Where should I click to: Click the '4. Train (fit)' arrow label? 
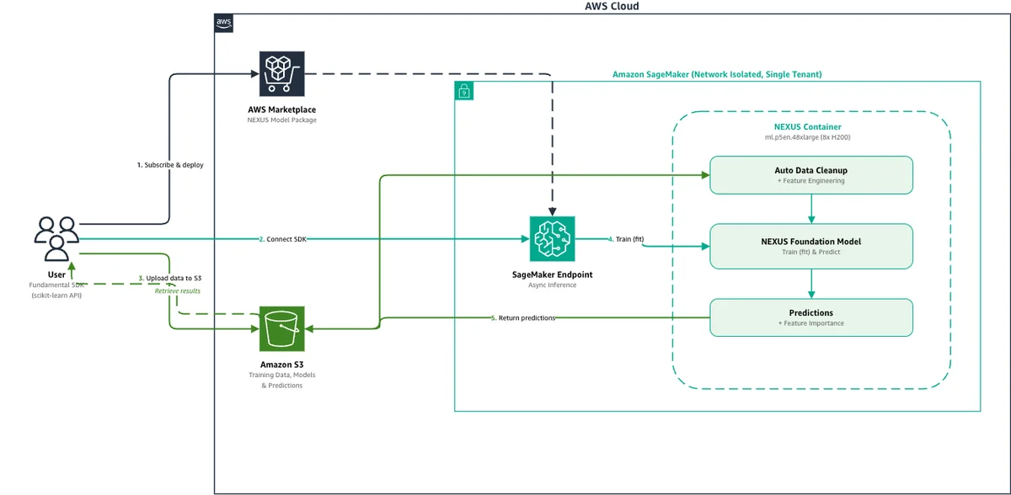(628, 240)
